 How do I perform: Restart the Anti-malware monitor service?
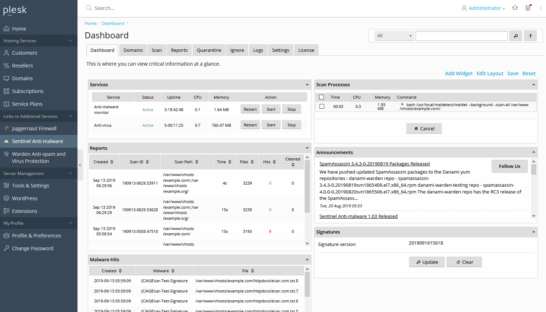(x=250, y=109)
